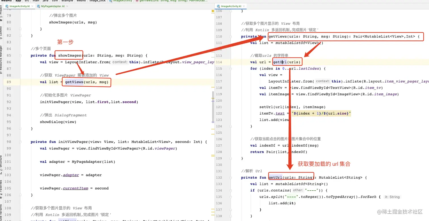Collapse getUrl function at line 132
429x221 pixels.
click(231, 177)
